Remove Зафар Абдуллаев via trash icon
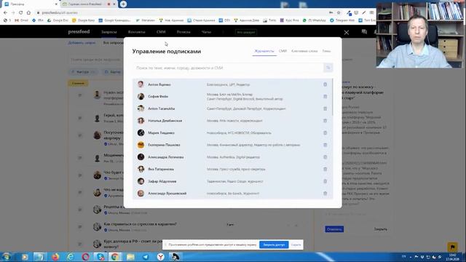Screen dimensions: 466x262 [325, 181]
